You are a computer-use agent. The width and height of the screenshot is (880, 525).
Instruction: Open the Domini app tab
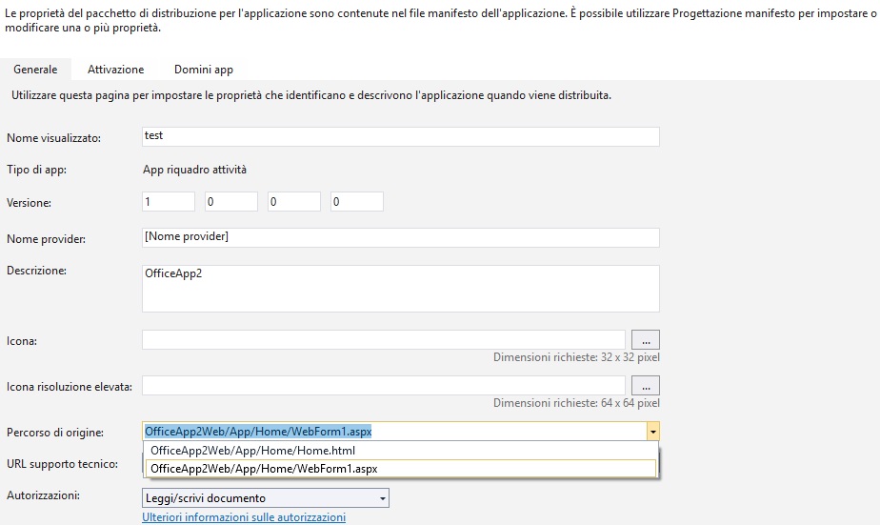click(x=204, y=69)
